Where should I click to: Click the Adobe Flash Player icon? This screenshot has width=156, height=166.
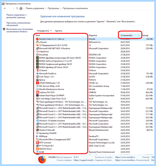coord(37,95)
